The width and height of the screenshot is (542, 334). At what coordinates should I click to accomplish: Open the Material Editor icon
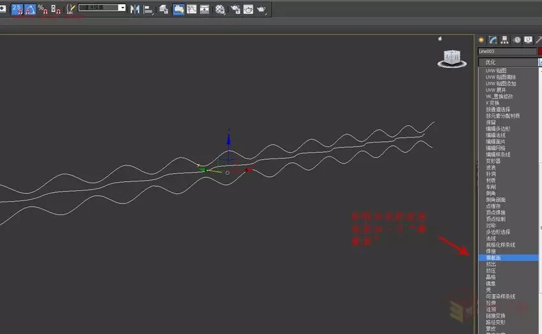(220, 9)
